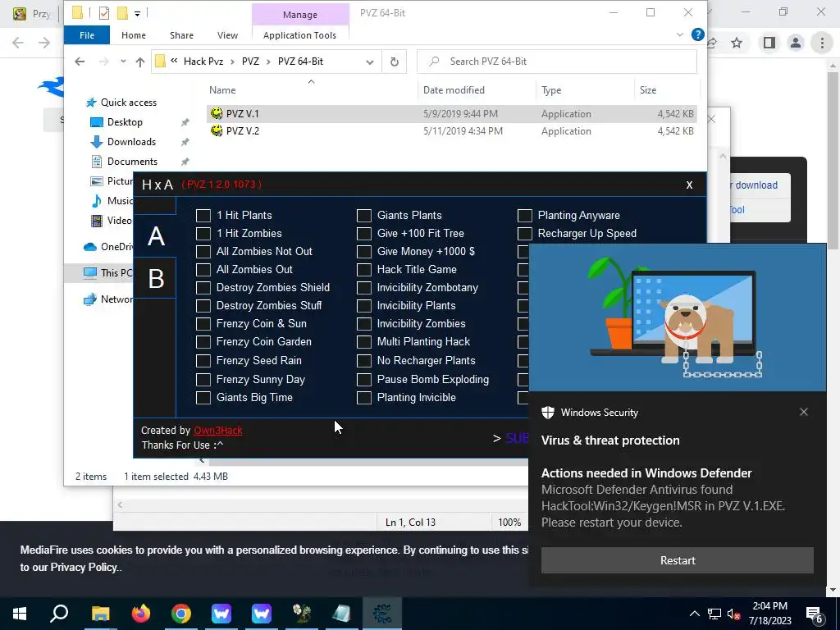Dismiss the Windows Security notification
The height and width of the screenshot is (630, 840).
(804, 412)
